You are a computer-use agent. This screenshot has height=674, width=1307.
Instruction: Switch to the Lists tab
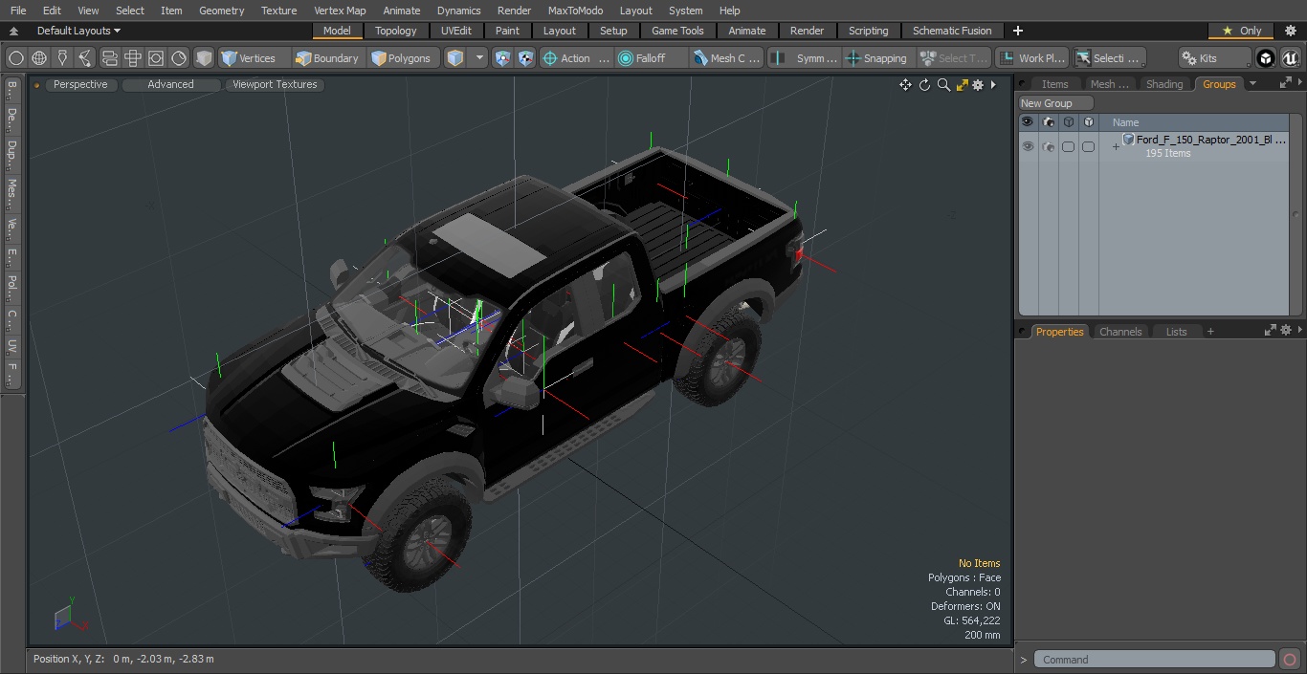coord(1176,332)
